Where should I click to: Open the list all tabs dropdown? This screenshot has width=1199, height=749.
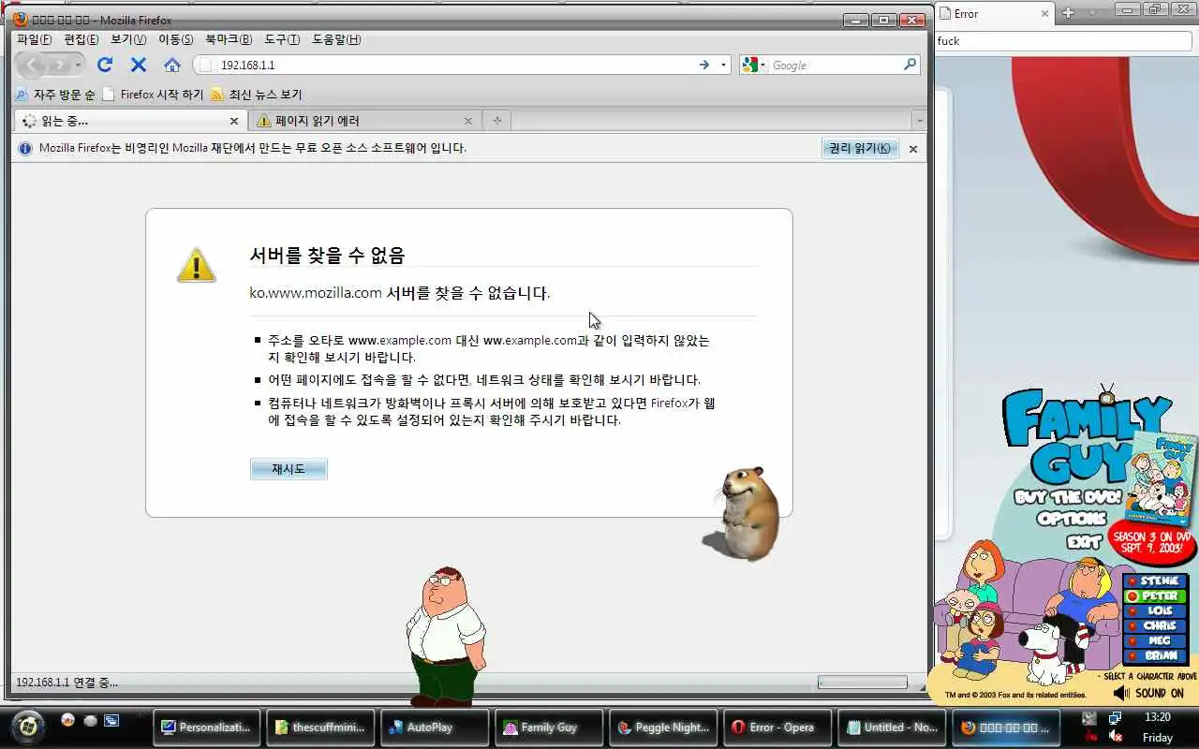(920, 121)
